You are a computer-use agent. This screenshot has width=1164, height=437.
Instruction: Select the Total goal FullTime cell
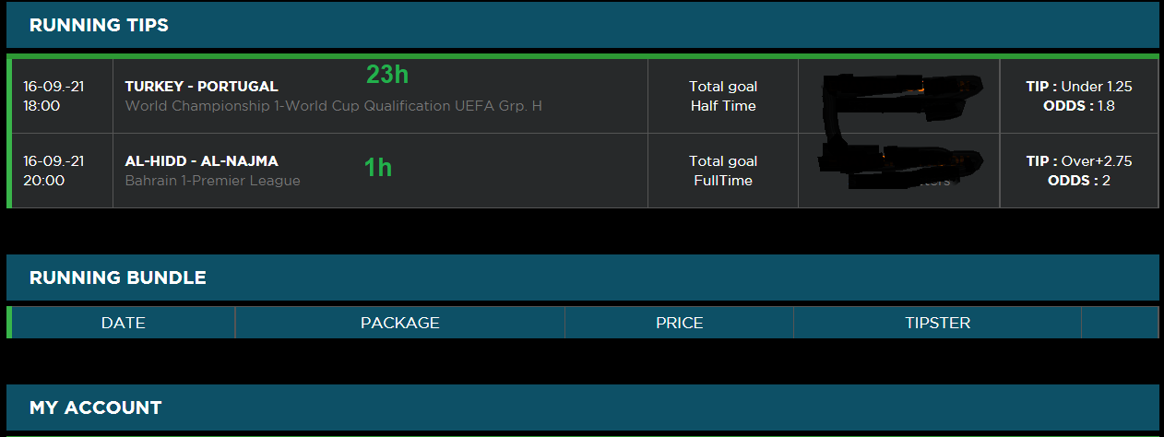722,171
